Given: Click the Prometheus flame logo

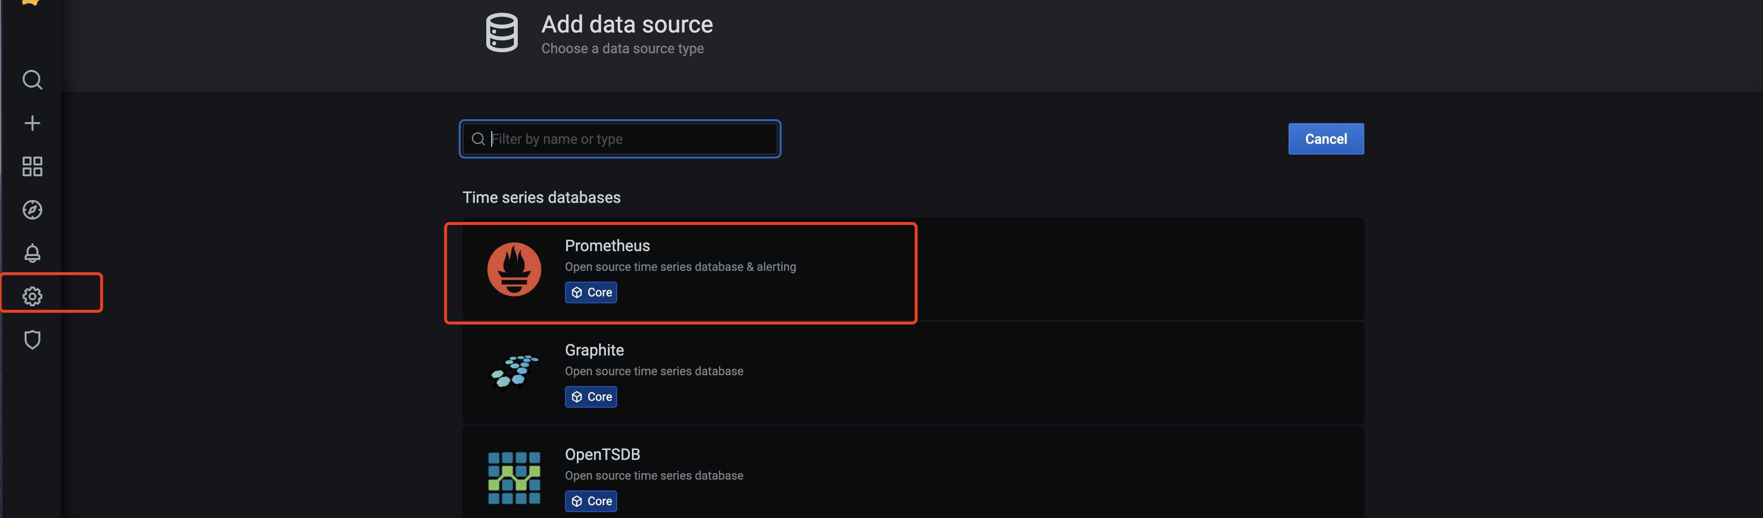Looking at the screenshot, I should coord(514,269).
